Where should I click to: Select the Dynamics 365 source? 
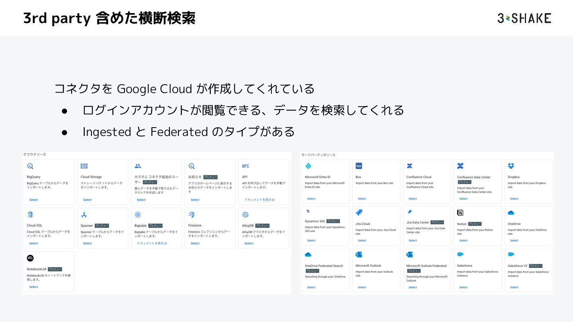312,241
